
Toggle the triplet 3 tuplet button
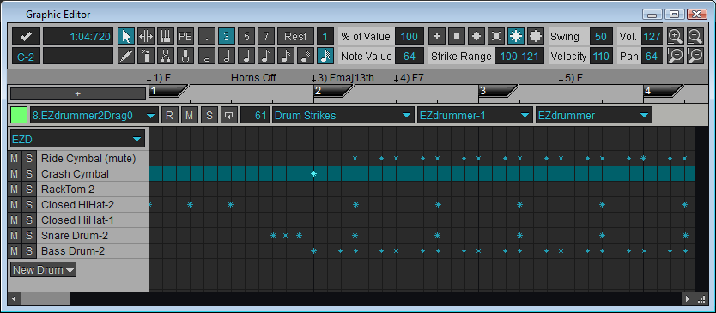click(227, 36)
